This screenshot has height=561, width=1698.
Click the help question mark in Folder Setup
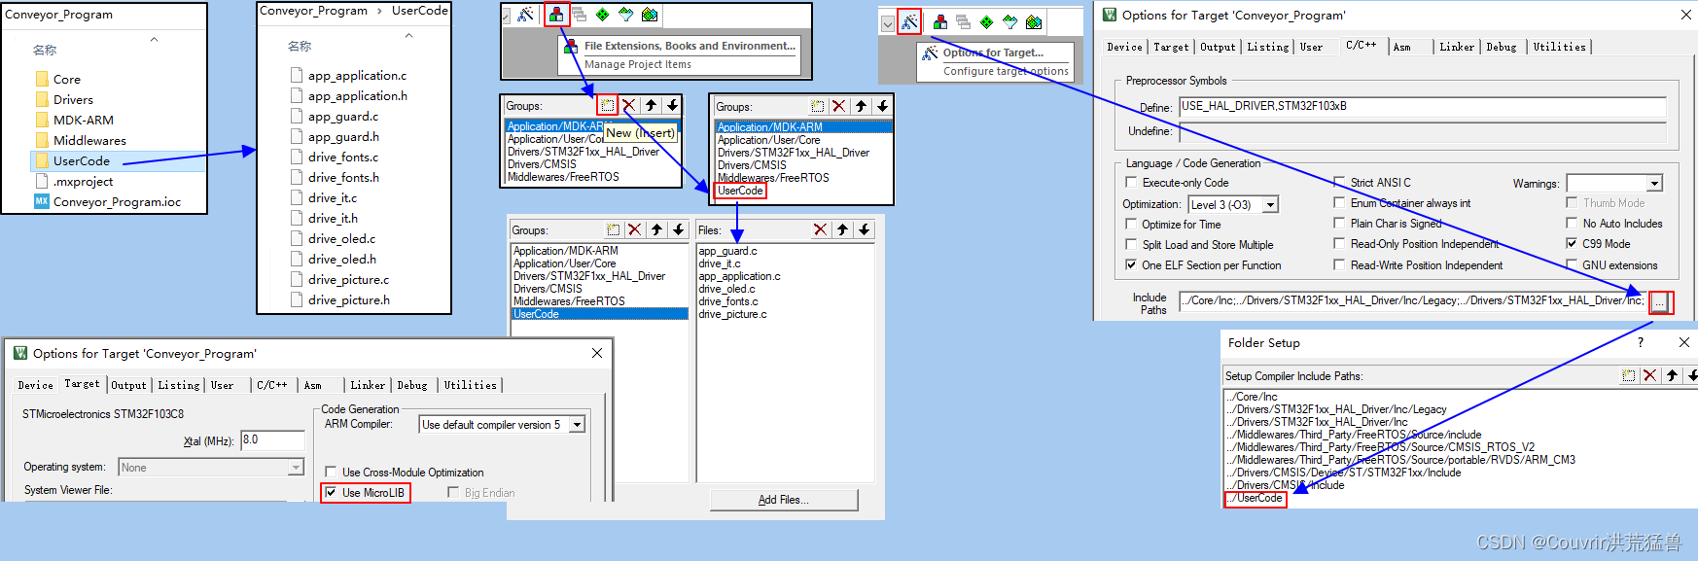tap(1641, 342)
